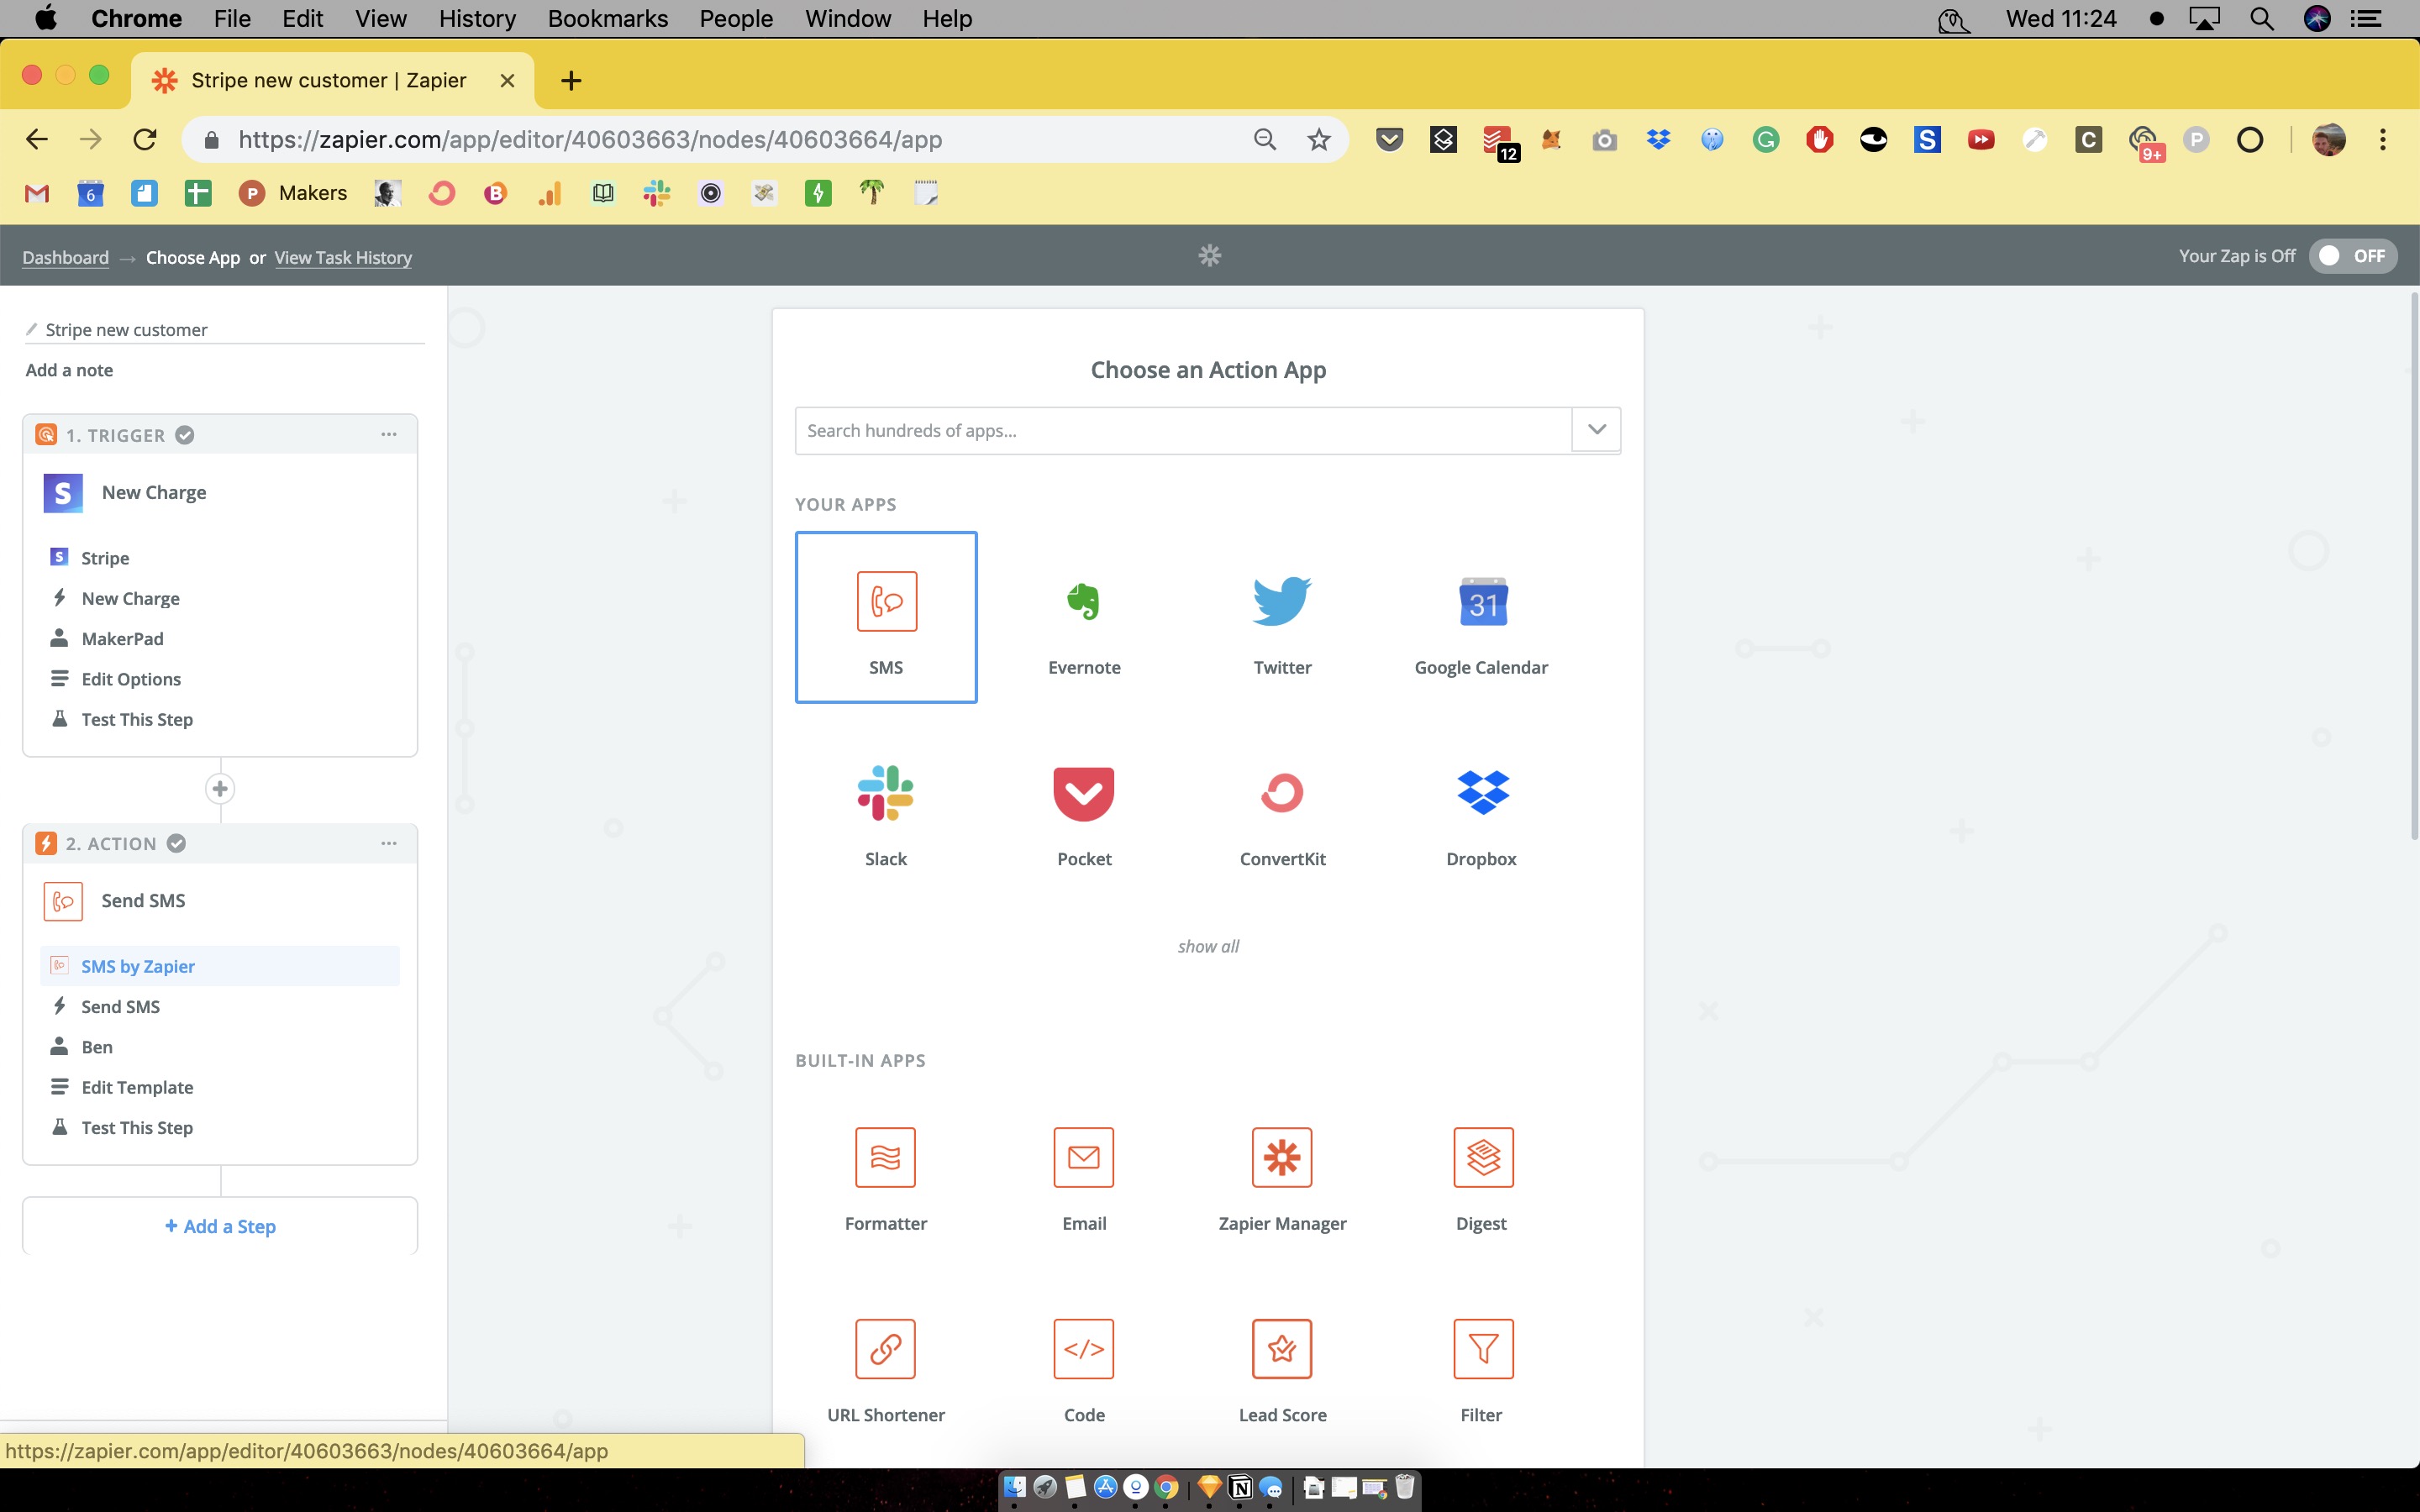Expand the app search dropdown arrow
2420x1512 pixels.
tap(1596, 430)
